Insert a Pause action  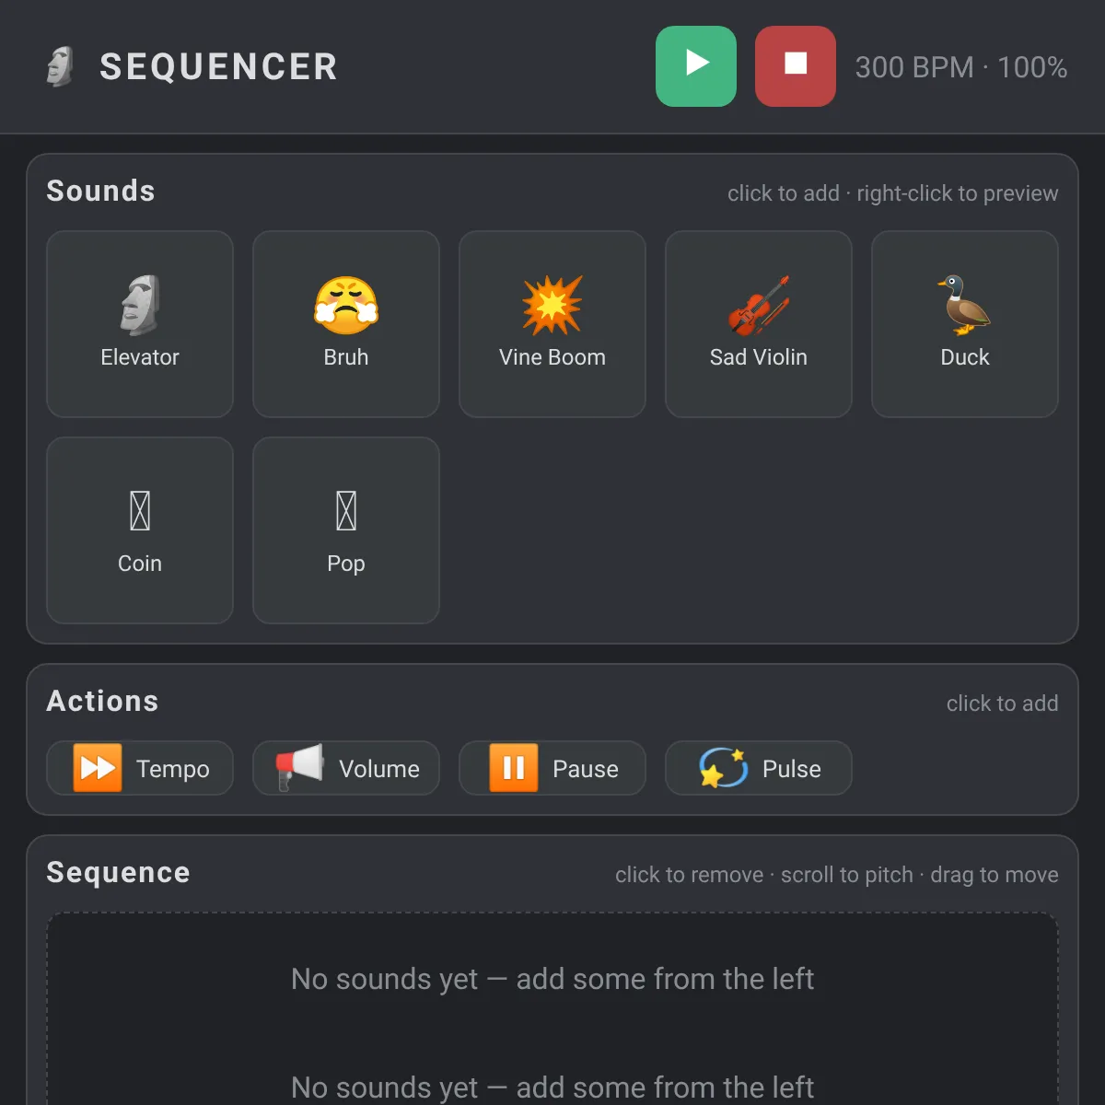(x=552, y=768)
